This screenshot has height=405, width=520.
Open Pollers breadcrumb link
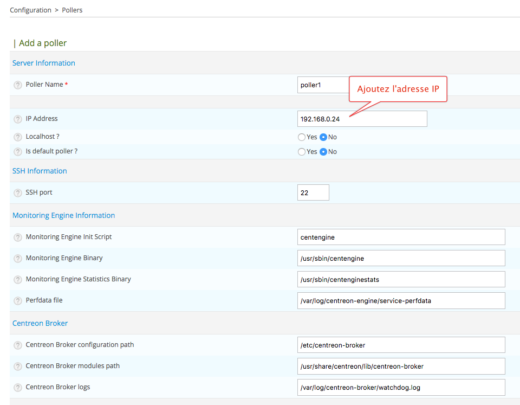pyautogui.click(x=72, y=10)
